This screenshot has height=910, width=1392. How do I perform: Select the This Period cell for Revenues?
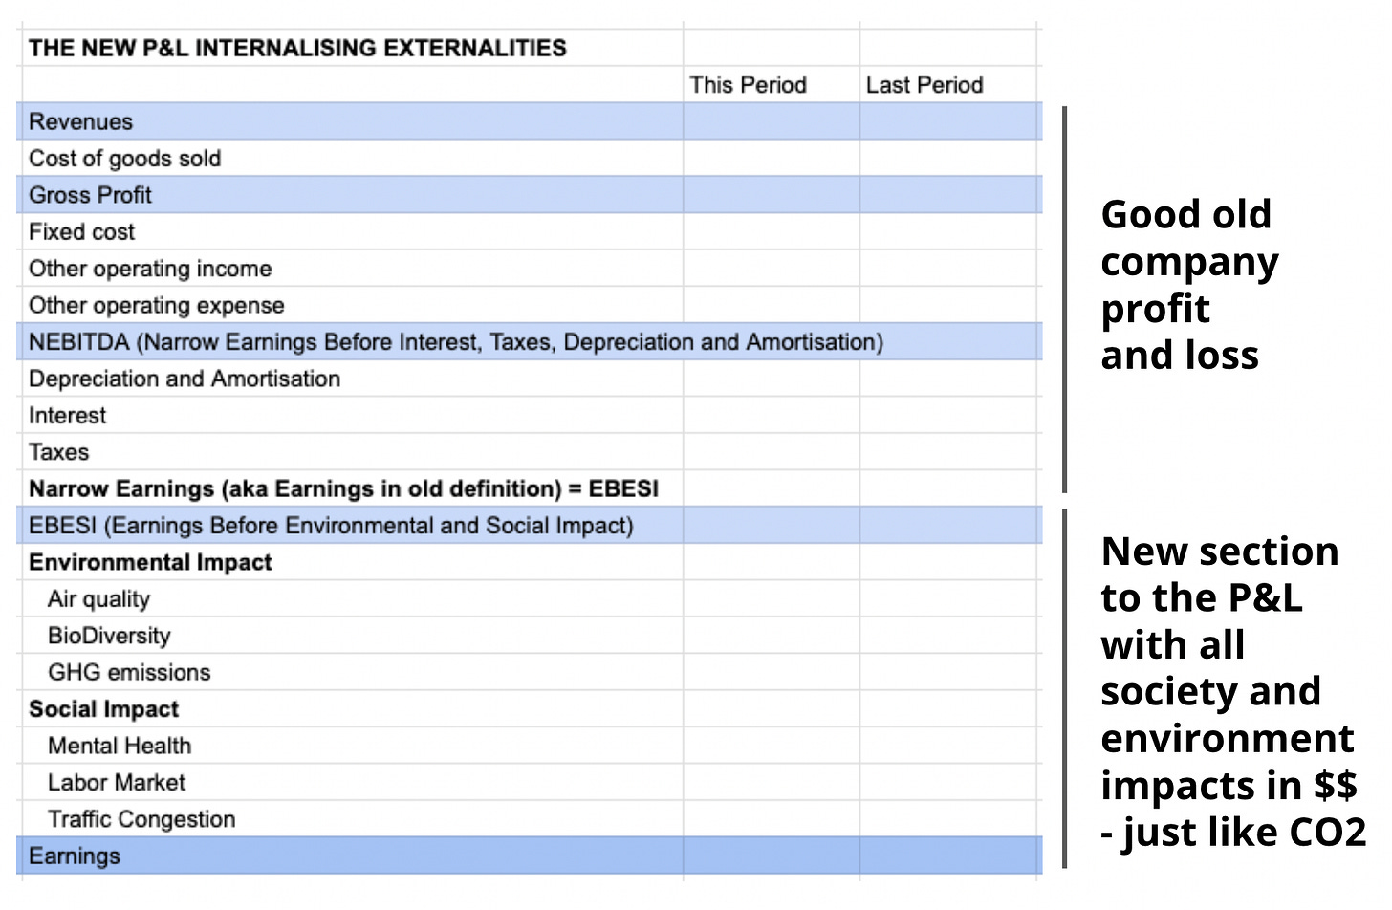772,121
